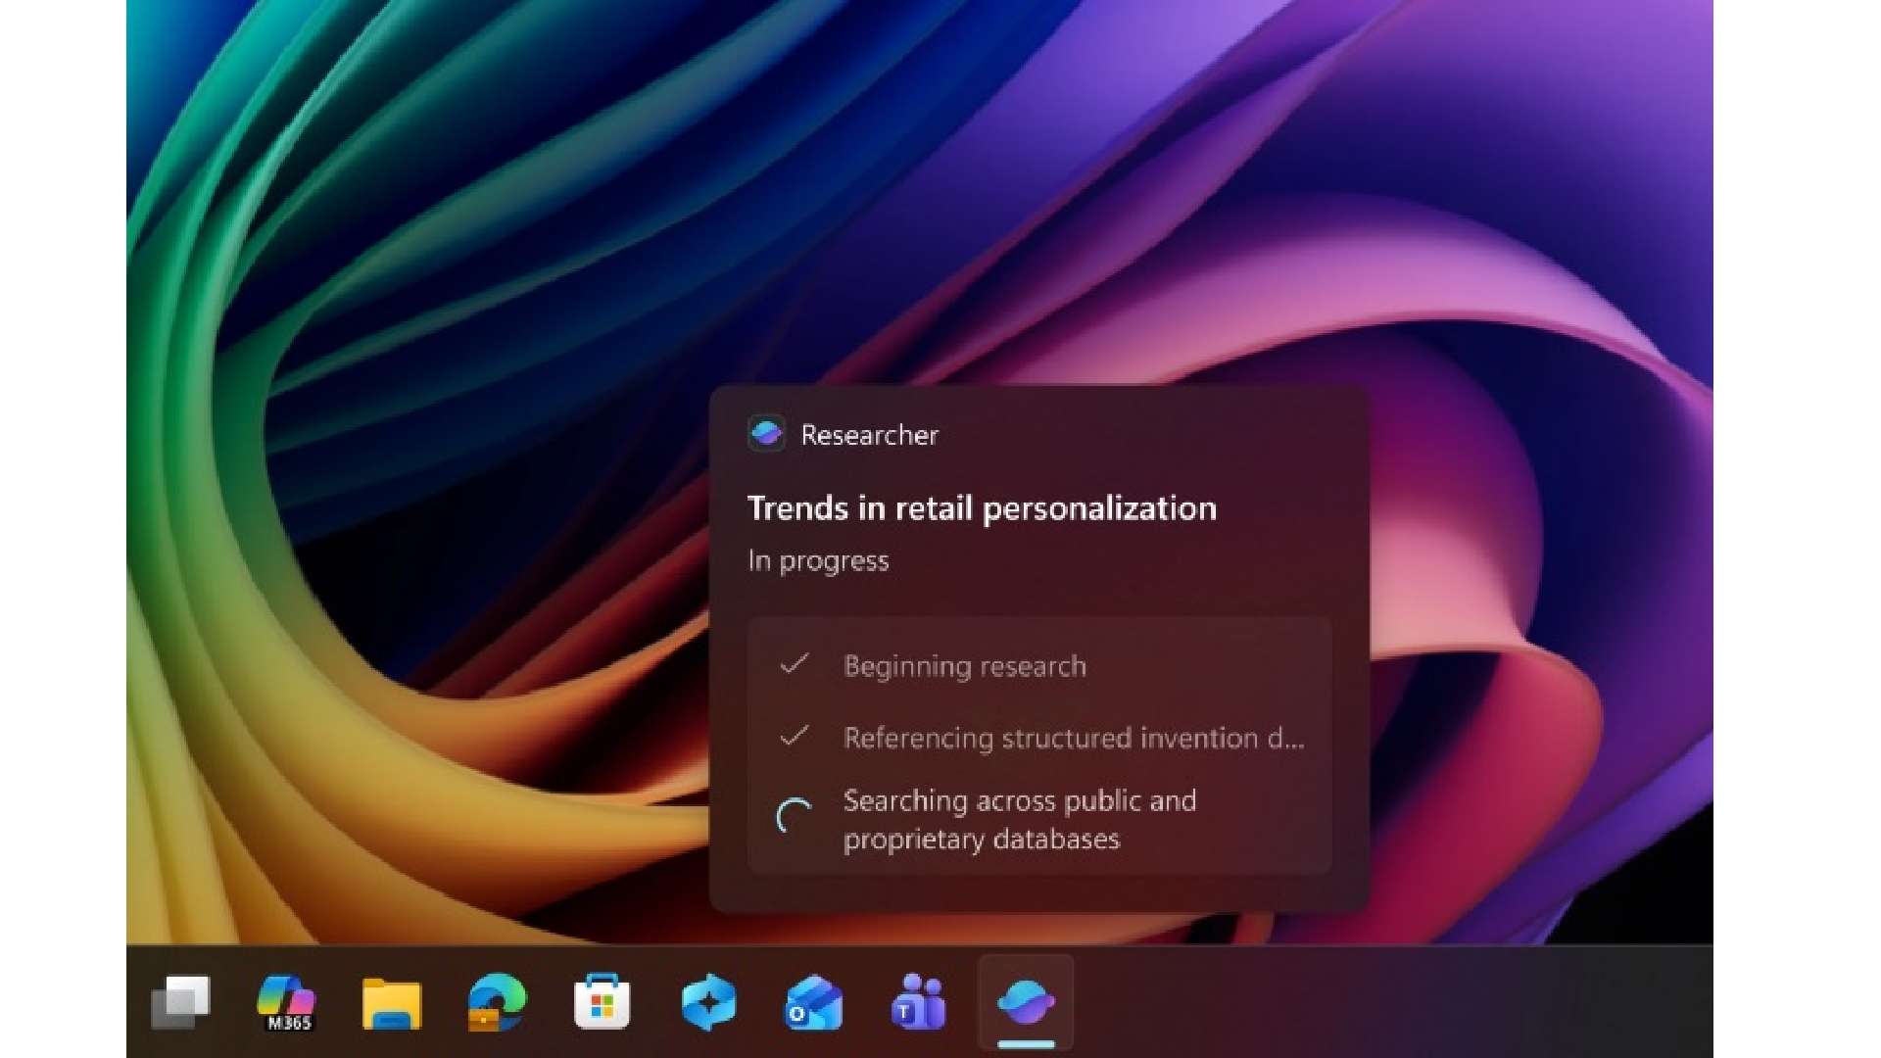Open the Microsoft Store icon
Screen dimensions: 1881x1058
[603, 1001]
